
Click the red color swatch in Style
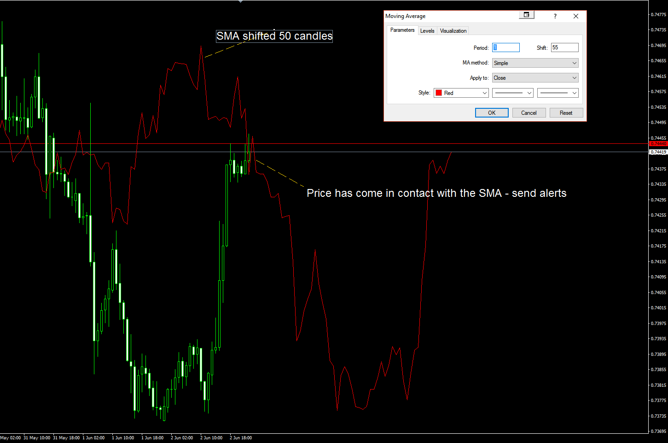coord(439,93)
